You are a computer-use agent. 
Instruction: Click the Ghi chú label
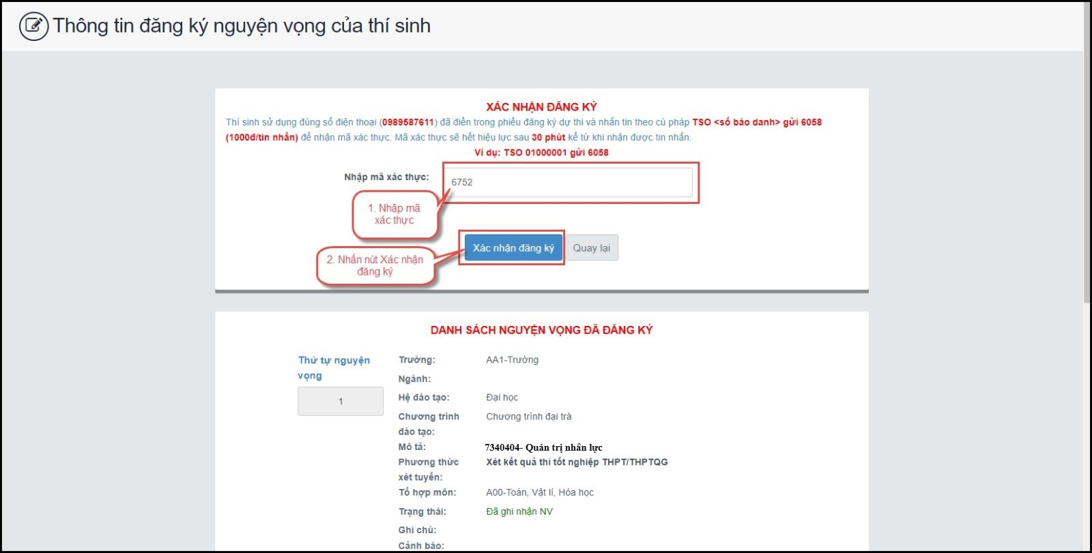point(417,530)
